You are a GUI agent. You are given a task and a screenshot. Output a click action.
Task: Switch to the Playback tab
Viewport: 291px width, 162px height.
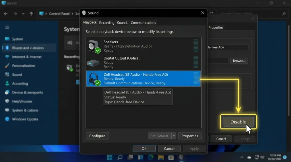click(x=90, y=22)
